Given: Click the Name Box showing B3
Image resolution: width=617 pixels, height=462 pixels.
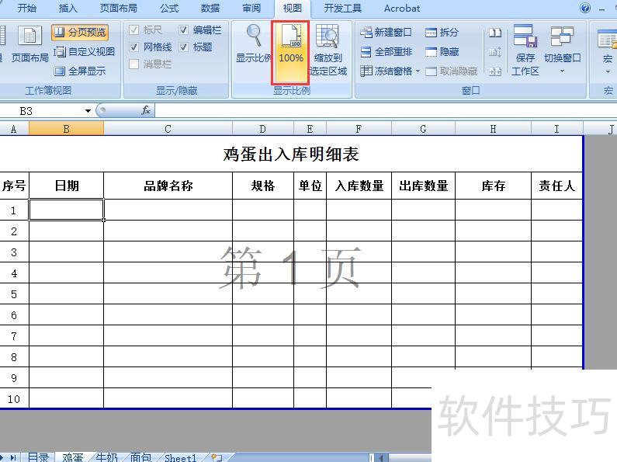Looking at the screenshot, I should (x=43, y=111).
